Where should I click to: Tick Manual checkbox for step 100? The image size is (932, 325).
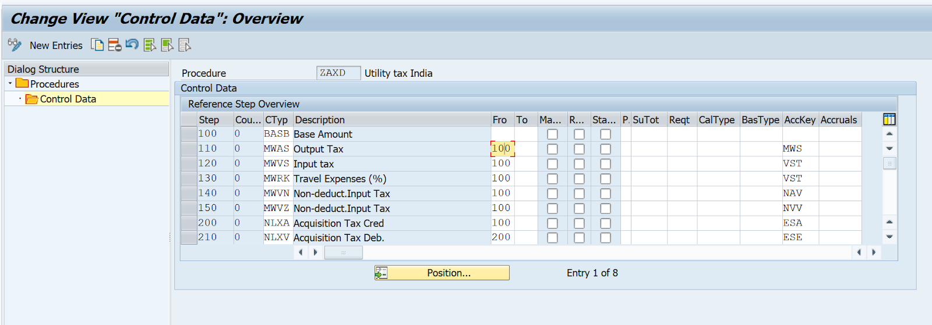click(552, 134)
